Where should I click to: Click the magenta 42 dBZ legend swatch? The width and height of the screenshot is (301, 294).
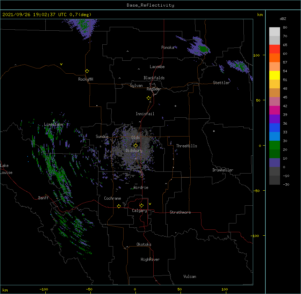click(x=274, y=110)
